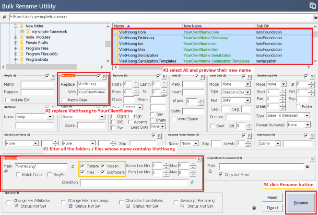The width and height of the screenshot is (318, 215).
Task: Click the folder-up icon left of path bar
Action: (x=5, y=16)
